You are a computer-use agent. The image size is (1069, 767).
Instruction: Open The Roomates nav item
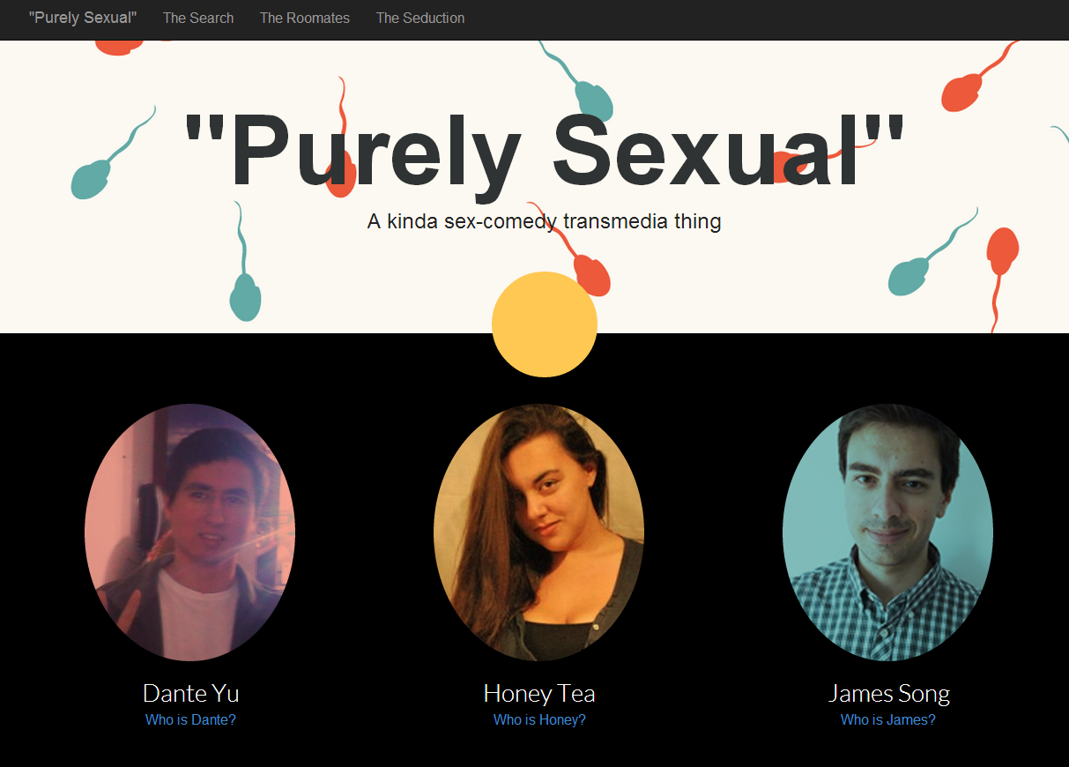click(305, 18)
